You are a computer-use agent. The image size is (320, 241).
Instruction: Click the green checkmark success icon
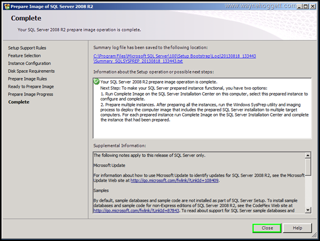pyautogui.click(x=96, y=81)
